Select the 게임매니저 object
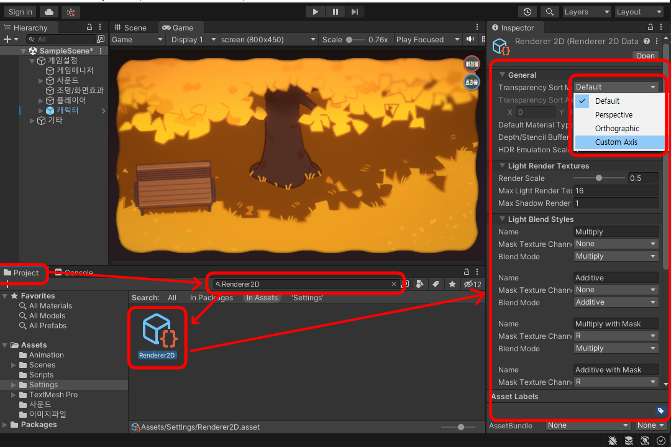The image size is (671, 447). tap(70, 71)
